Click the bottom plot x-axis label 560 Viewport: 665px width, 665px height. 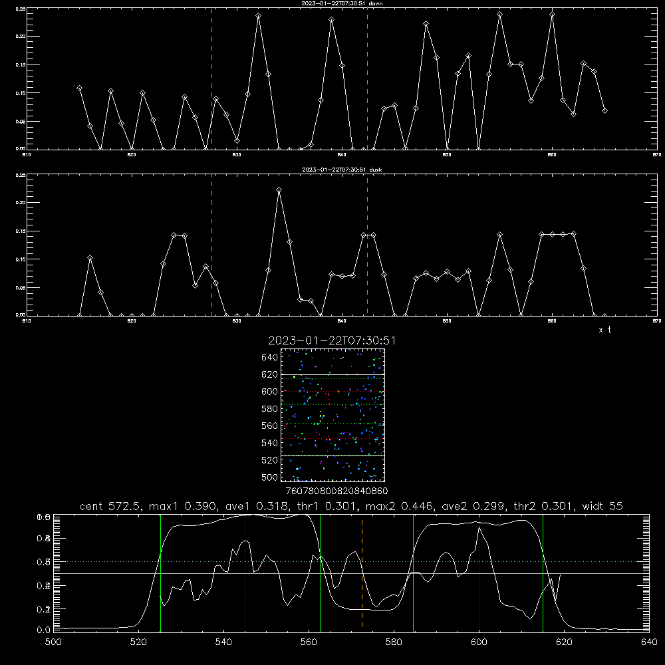(x=309, y=642)
